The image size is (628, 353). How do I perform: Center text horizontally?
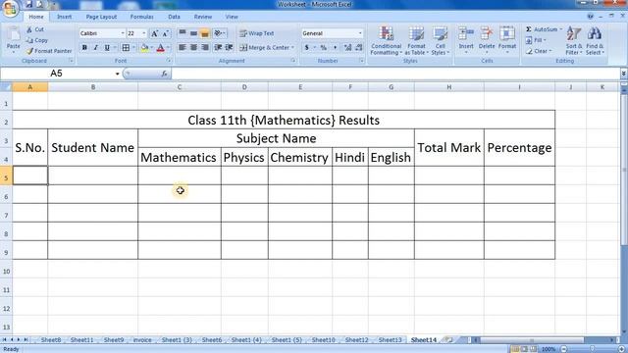point(193,48)
